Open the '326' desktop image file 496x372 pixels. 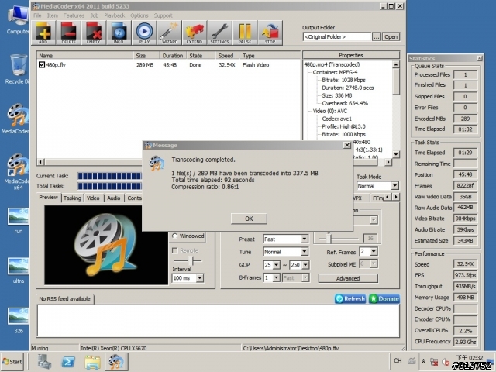point(19,320)
